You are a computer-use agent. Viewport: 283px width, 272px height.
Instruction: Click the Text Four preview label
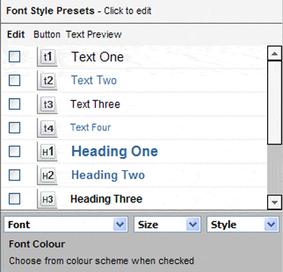(90, 128)
